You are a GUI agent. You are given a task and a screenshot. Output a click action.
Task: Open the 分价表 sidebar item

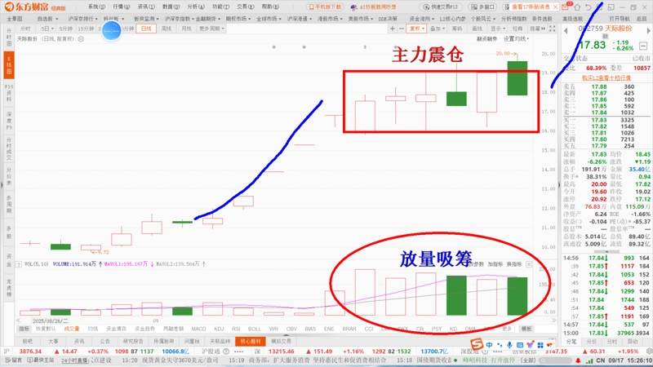click(9, 176)
